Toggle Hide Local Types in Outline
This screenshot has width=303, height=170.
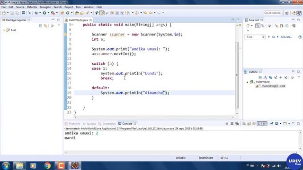(285, 77)
